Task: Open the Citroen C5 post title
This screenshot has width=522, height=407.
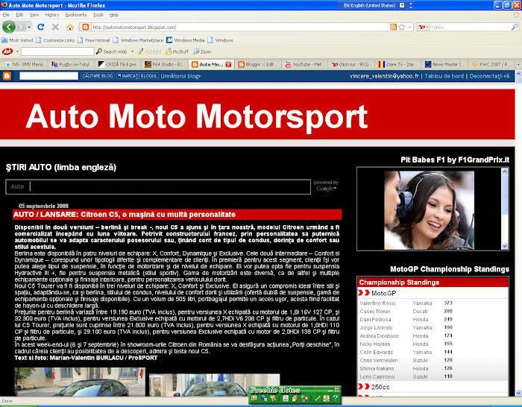Action: 125,215
